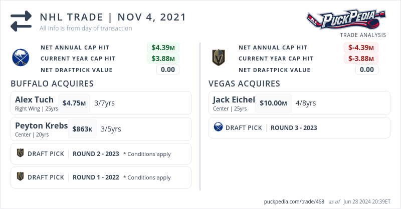
Task: Click Vegas logo beside Round 1 - 2022 pick
Action: pos(21,177)
